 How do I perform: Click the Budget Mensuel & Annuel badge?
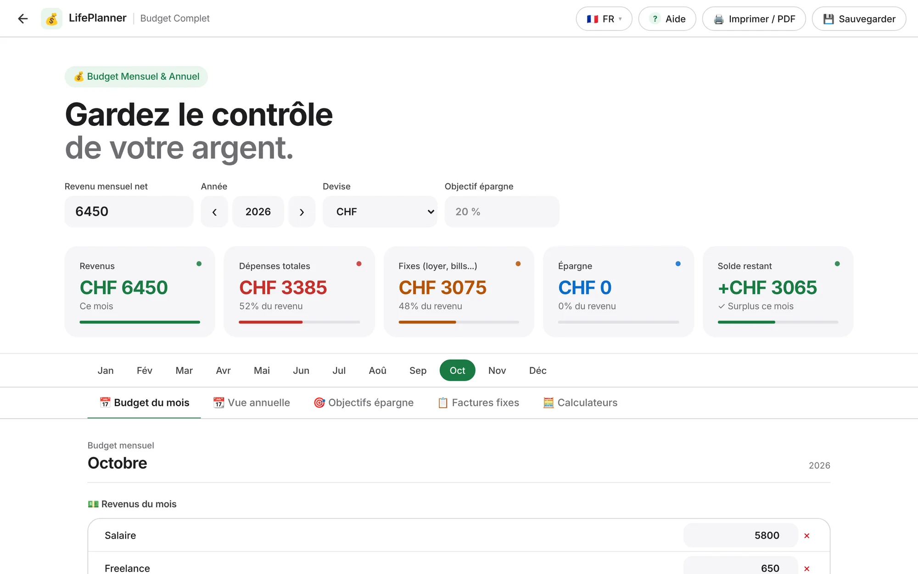[136, 77]
